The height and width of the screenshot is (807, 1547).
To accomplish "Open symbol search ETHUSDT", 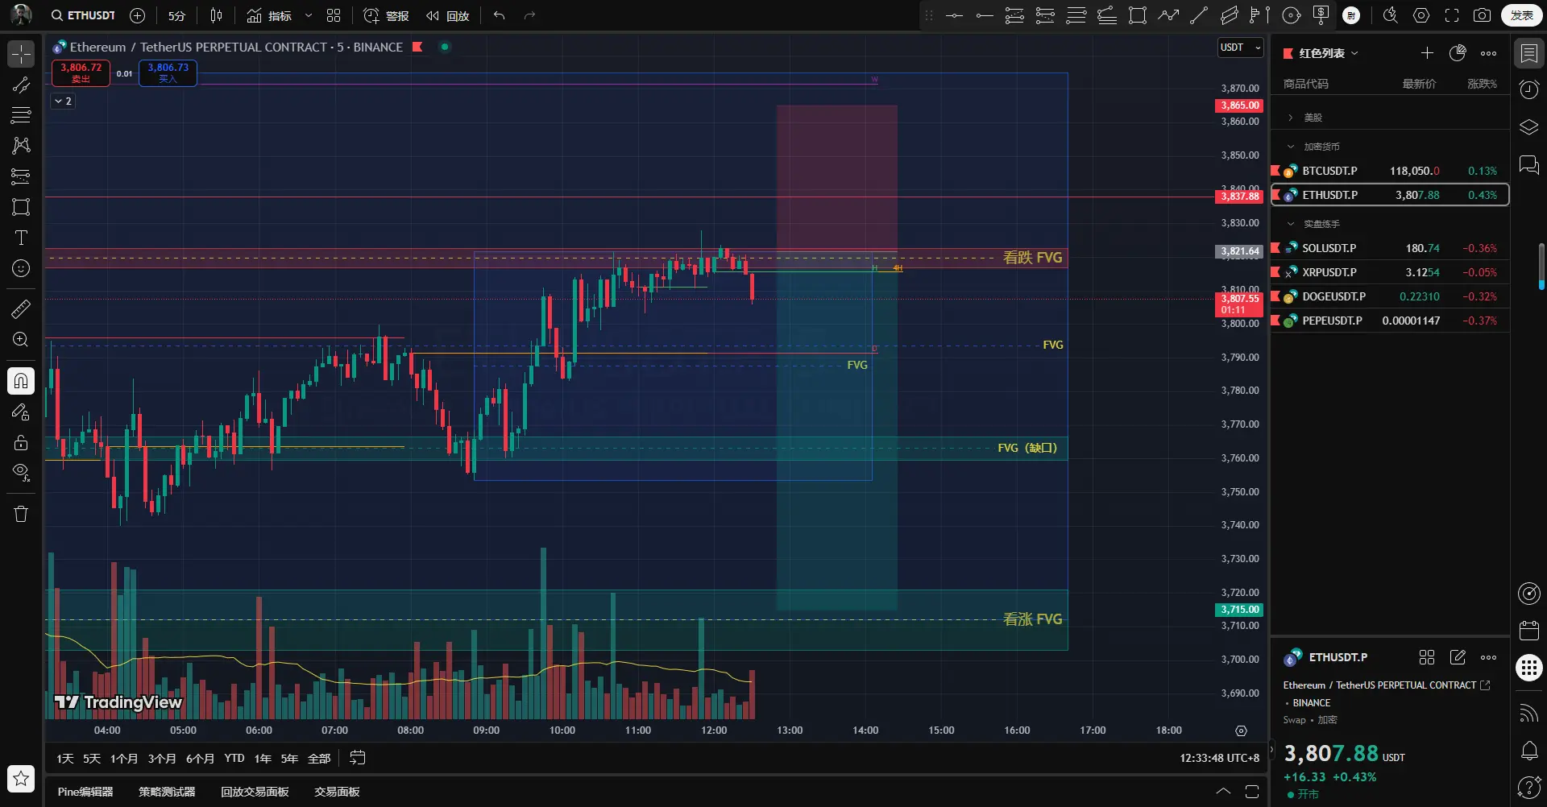I will [83, 15].
